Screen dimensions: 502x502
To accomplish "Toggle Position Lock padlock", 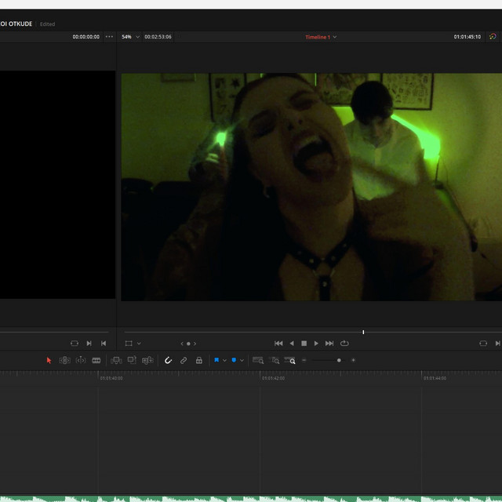I will pos(198,361).
